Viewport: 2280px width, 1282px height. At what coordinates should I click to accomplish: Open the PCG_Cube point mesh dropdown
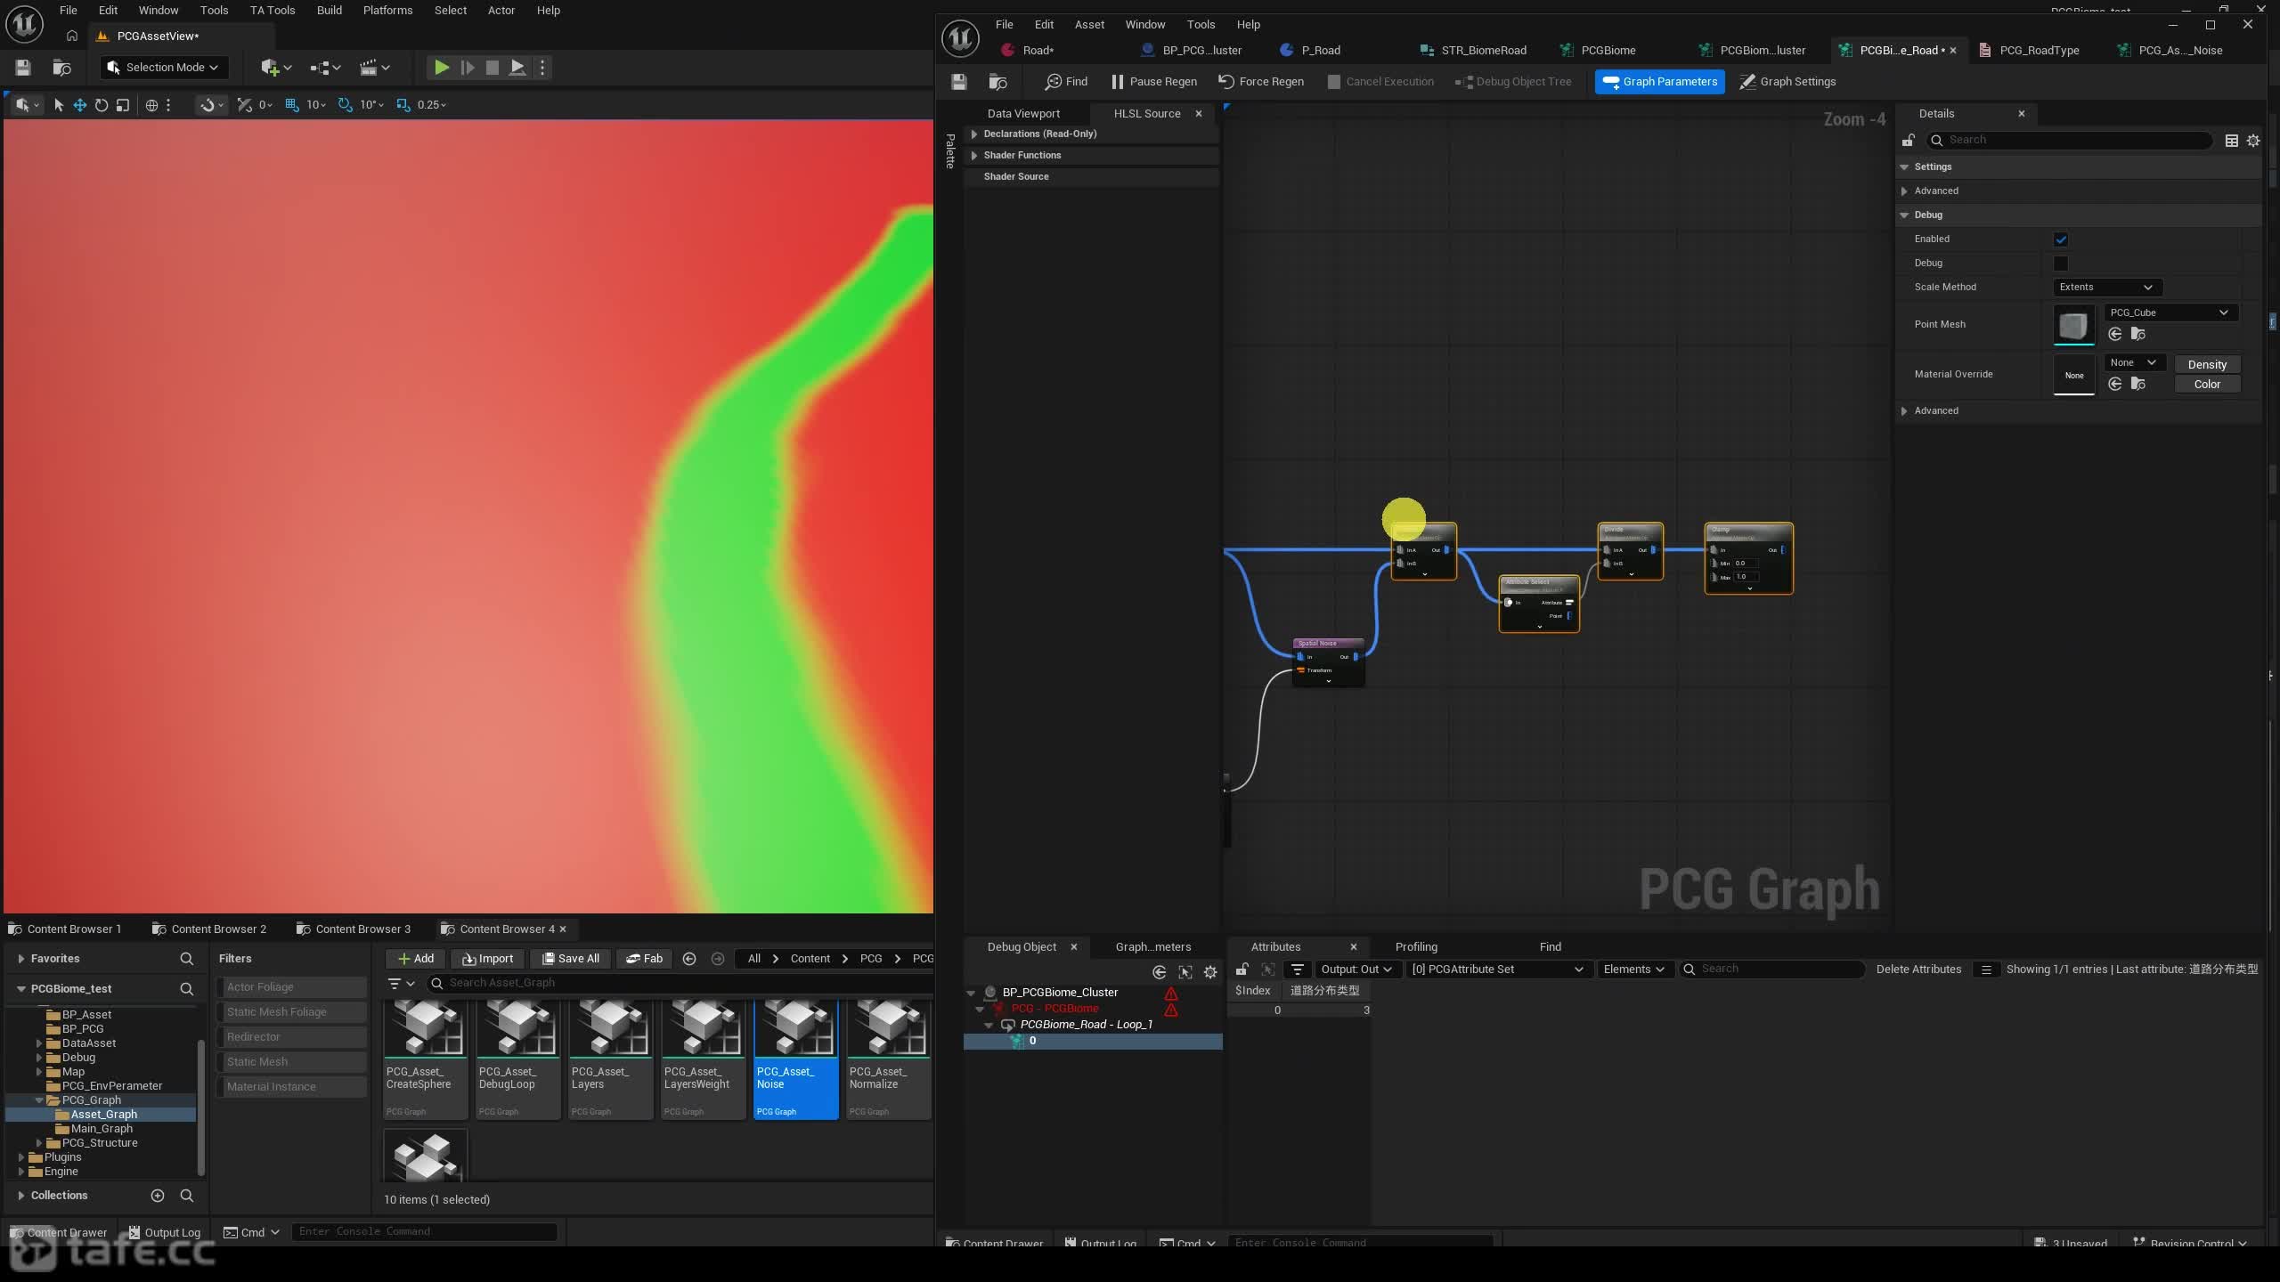tap(2169, 312)
